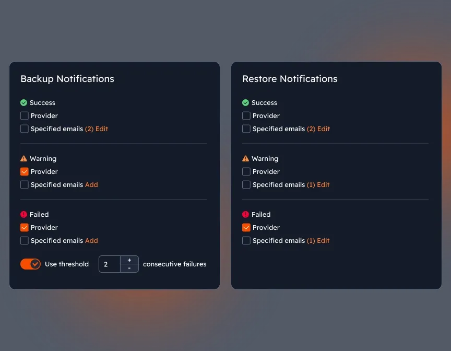Click the Success check icon in Restore Notifications
Image resolution: width=451 pixels, height=351 pixels.
(245, 102)
